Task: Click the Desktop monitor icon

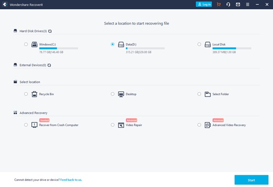Action: pyautogui.click(x=121, y=94)
